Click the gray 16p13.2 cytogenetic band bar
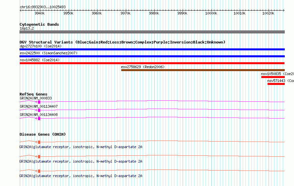 pos(152,32)
